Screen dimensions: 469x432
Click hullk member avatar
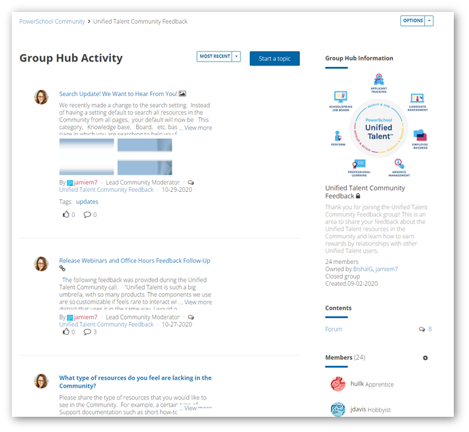[x=338, y=384]
